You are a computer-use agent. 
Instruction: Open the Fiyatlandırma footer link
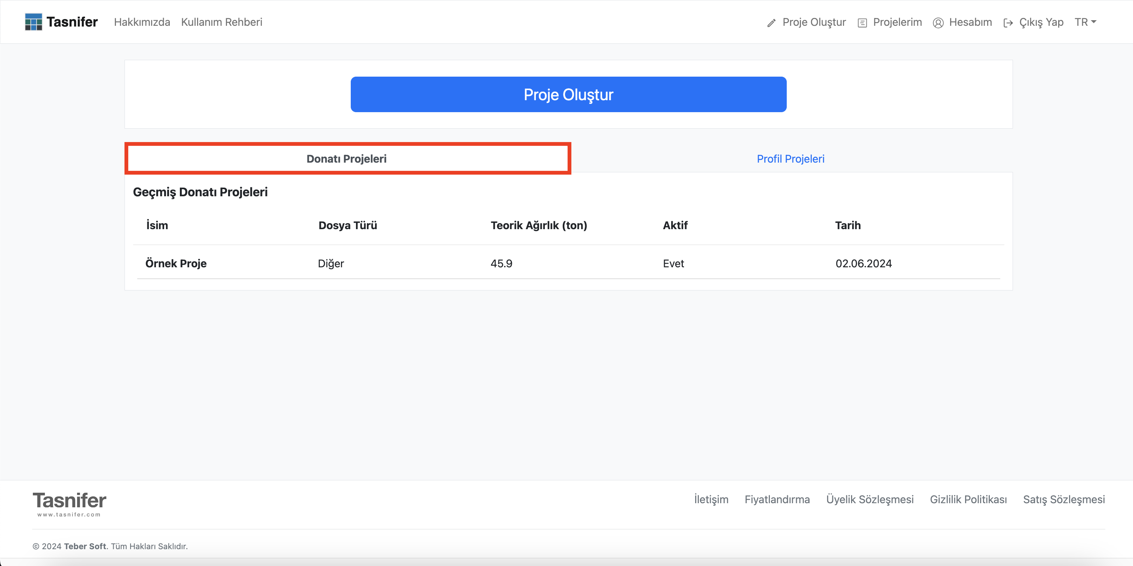tap(777, 499)
